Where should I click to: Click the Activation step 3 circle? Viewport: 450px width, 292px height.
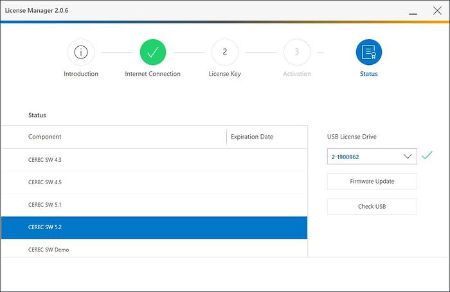tap(296, 53)
